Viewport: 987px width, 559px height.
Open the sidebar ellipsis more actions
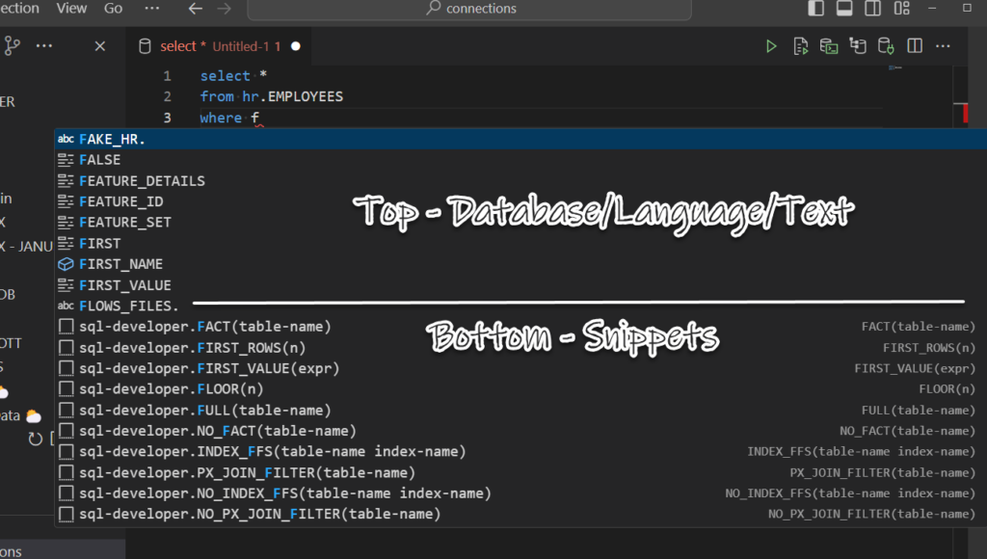click(44, 46)
